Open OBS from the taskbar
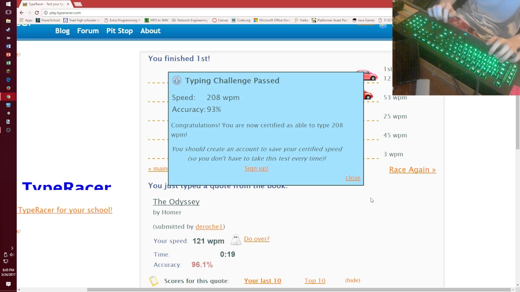The height and width of the screenshot is (292, 520). click(x=8, y=130)
